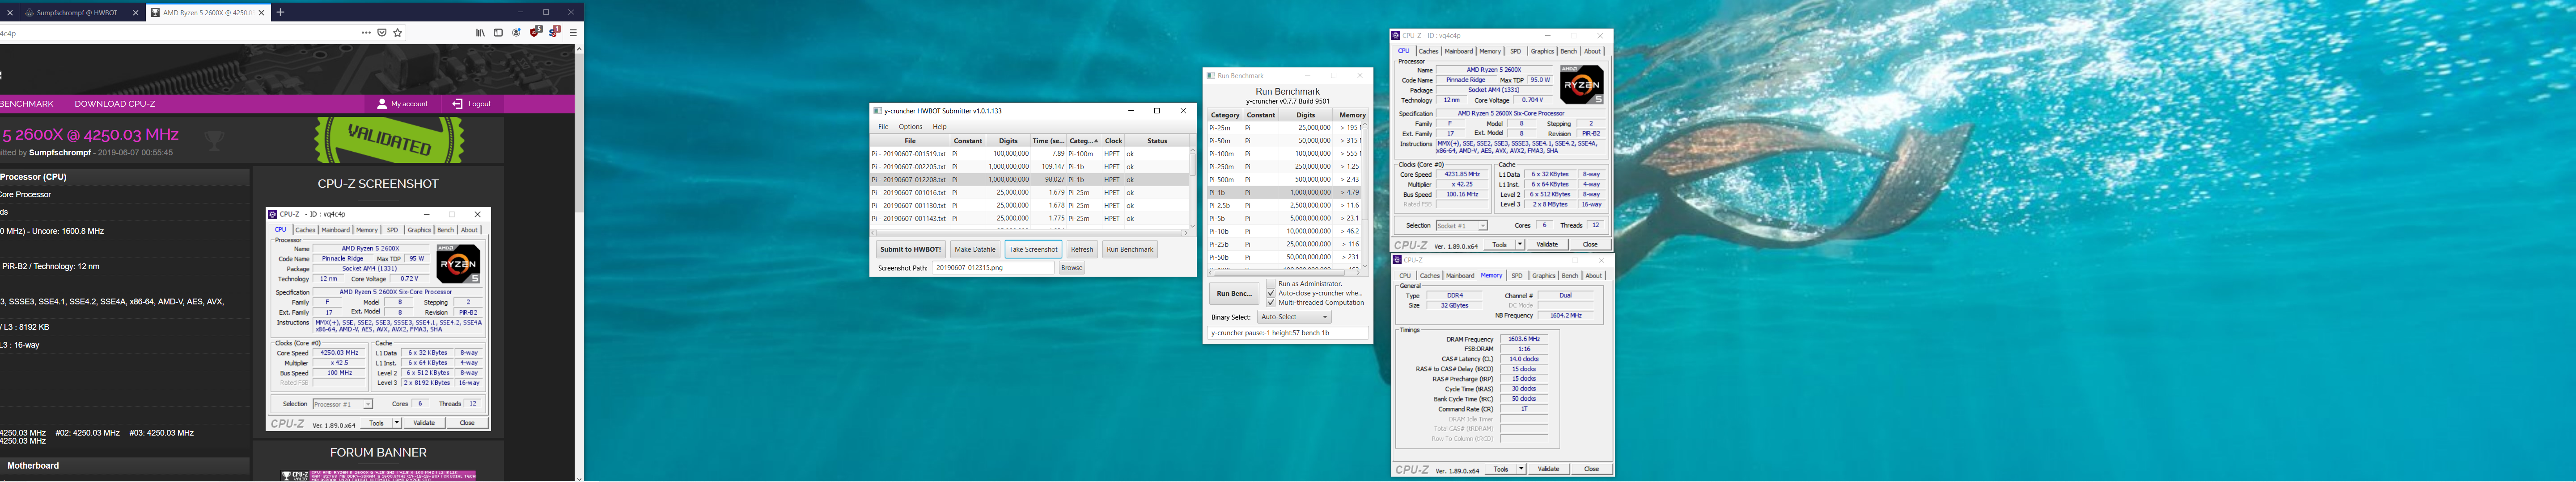2576x482 pixels.
Task: Expand Tools dropdown arrow in top CPU-Z
Action: [1519, 245]
